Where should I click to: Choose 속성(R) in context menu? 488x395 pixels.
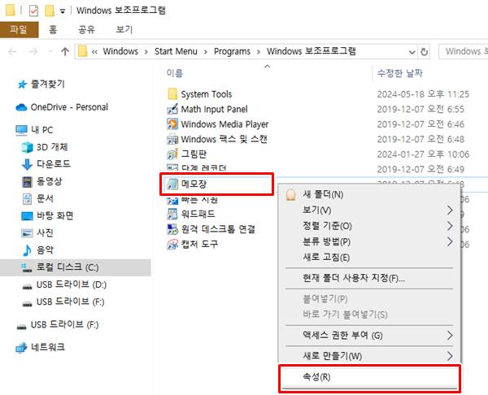pyautogui.click(x=369, y=377)
